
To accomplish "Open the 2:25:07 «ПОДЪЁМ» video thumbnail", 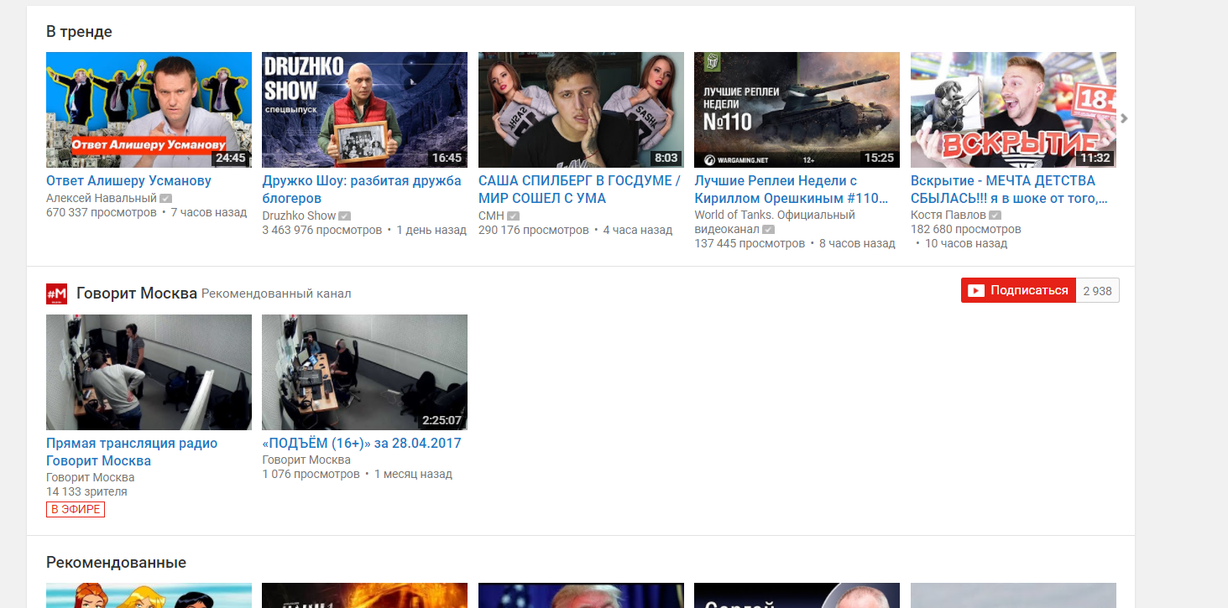I will click(364, 372).
